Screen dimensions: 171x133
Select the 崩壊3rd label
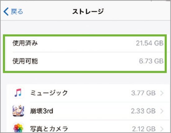42,111
